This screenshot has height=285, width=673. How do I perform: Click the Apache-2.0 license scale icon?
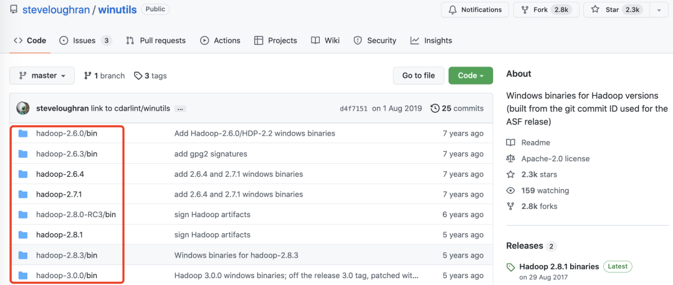click(511, 159)
